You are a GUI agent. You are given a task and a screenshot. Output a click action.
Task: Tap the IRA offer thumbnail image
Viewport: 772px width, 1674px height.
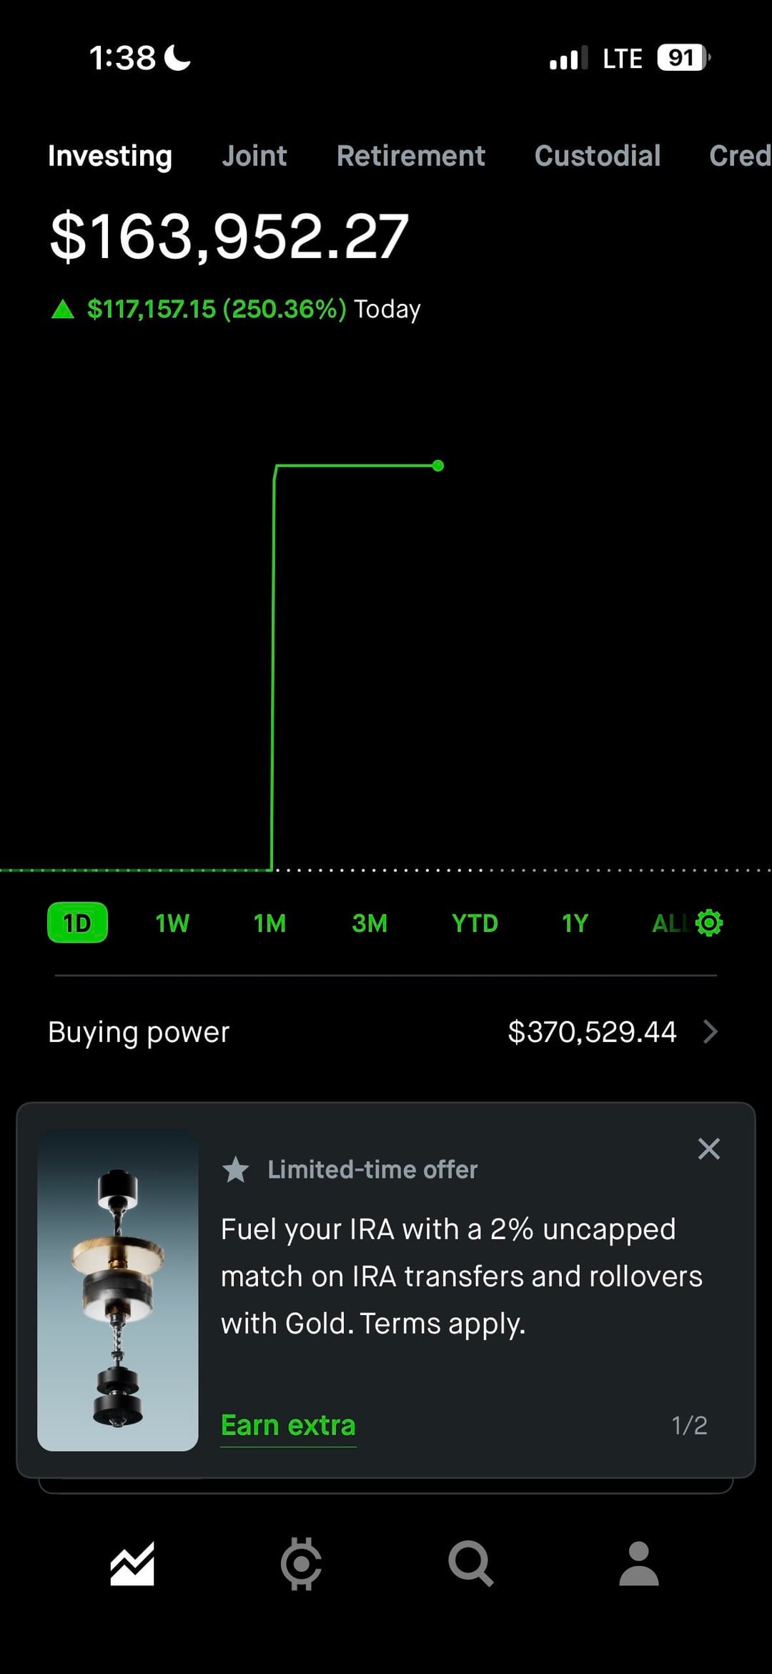(x=118, y=1290)
